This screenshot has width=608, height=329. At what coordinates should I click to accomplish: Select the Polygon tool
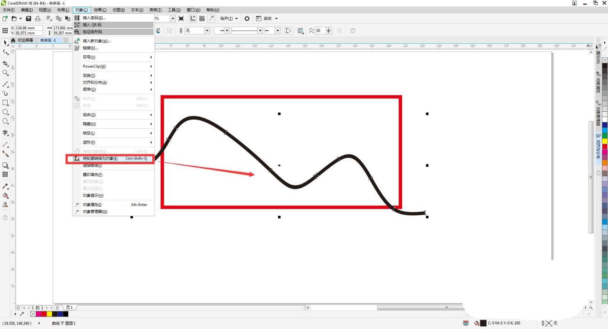point(5,121)
